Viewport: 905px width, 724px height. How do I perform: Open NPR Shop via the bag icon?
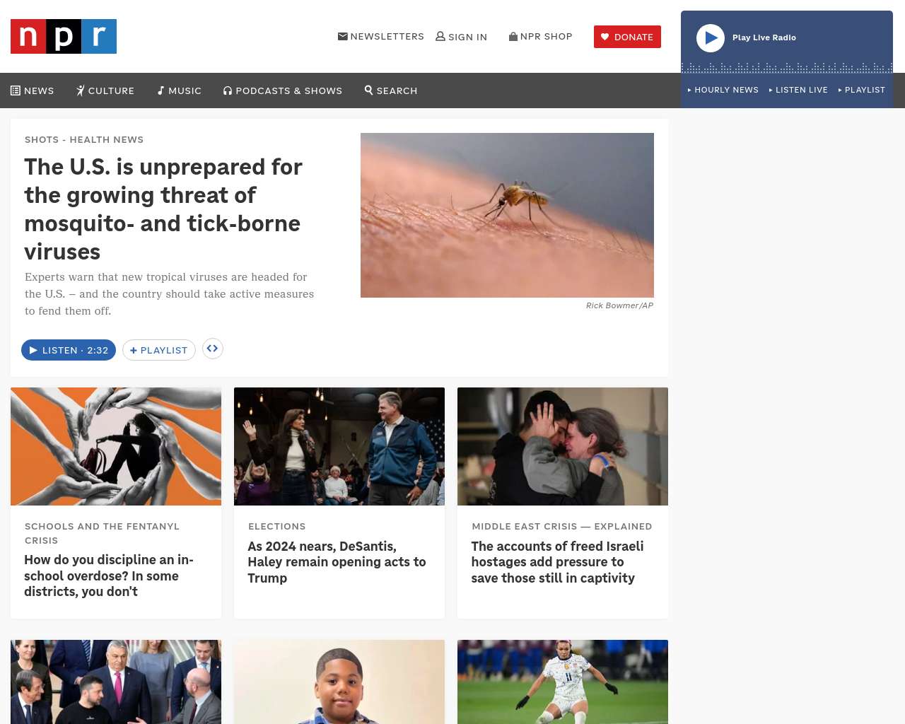tap(513, 36)
